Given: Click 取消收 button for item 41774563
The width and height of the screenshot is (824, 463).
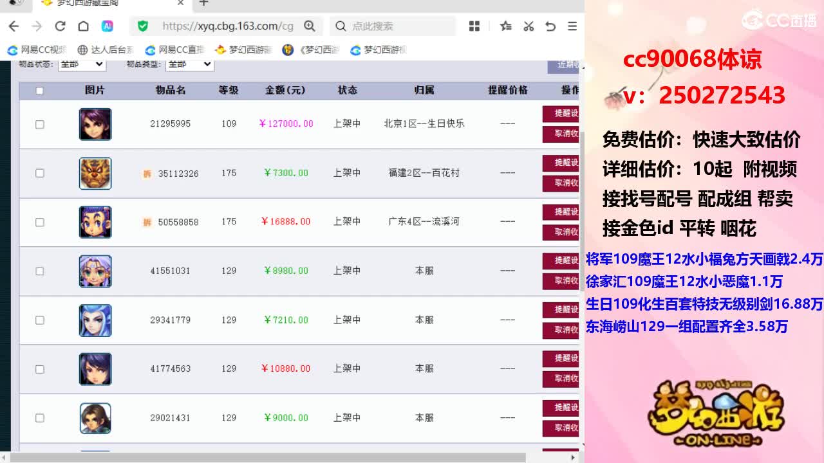Looking at the screenshot, I should [x=561, y=379].
